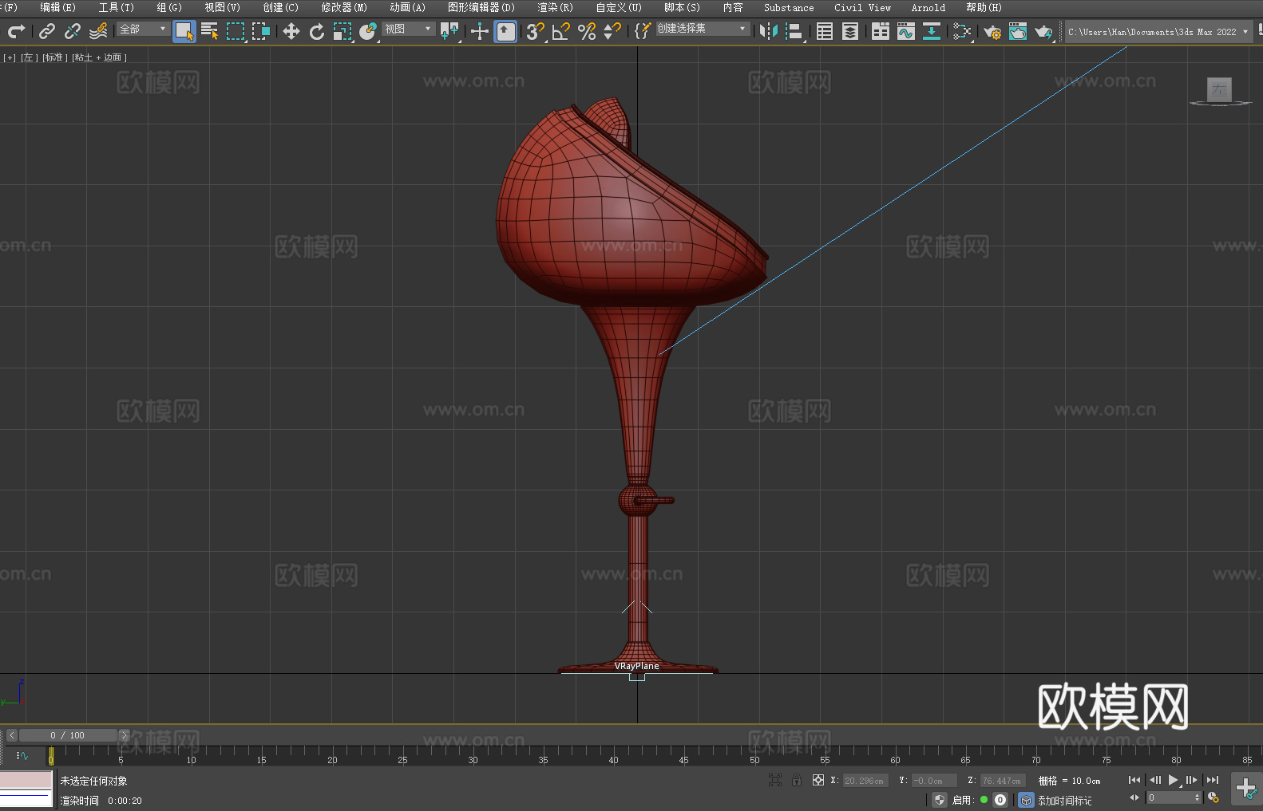This screenshot has width=1263, height=811.
Task: Expand the 创建选择集 named selection dropdown
Action: (702, 29)
